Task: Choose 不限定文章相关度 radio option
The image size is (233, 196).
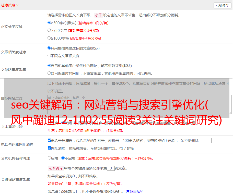Action: [x=49, y=56]
